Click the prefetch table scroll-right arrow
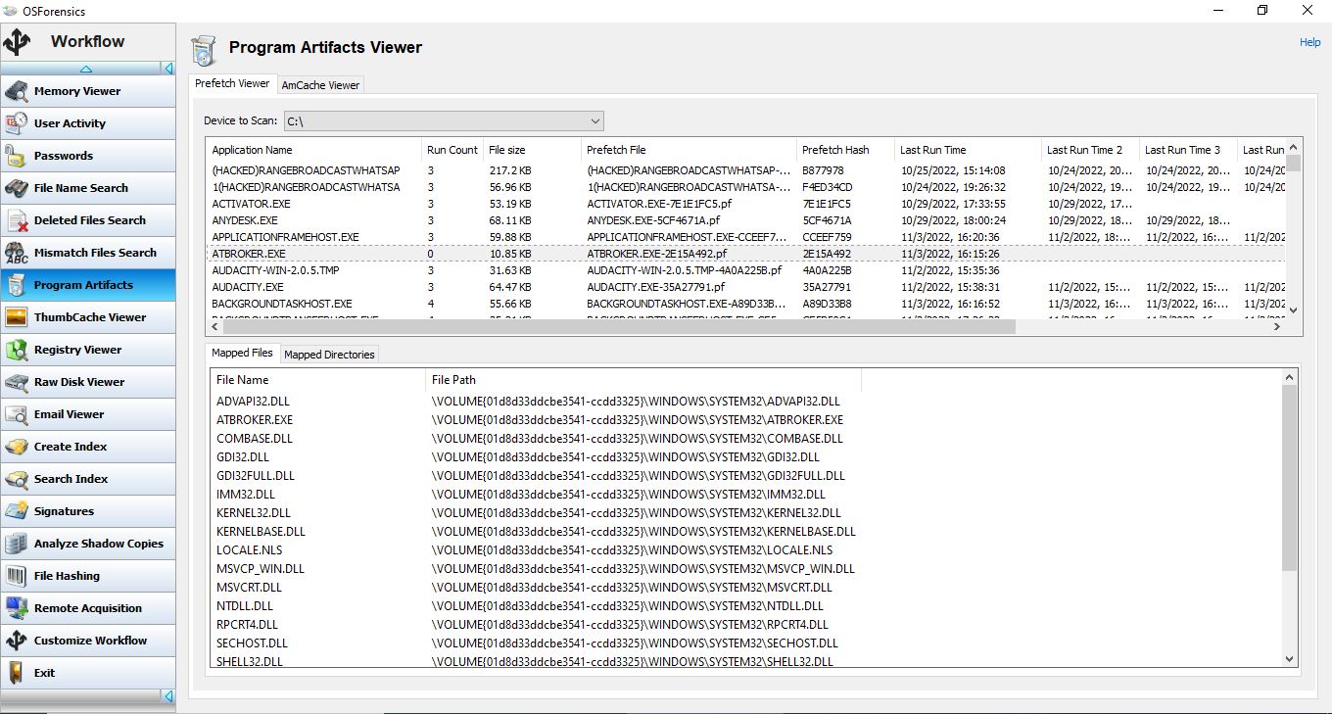Viewport: 1332px width, 714px height. tap(1276, 327)
